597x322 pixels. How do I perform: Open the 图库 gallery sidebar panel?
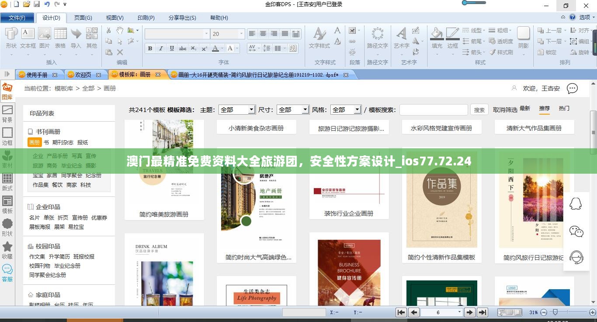7,91
